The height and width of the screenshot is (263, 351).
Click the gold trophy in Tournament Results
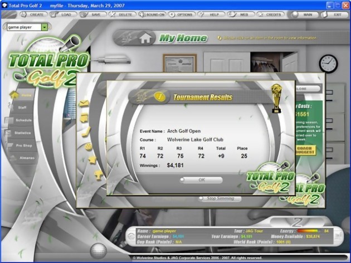(276, 98)
